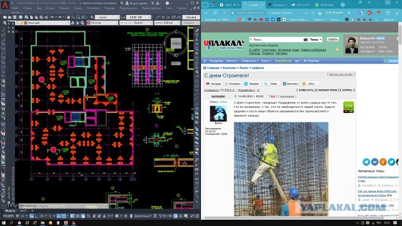
Task: Click AutoCAD icon in Windows taskbar
Action: point(66,223)
